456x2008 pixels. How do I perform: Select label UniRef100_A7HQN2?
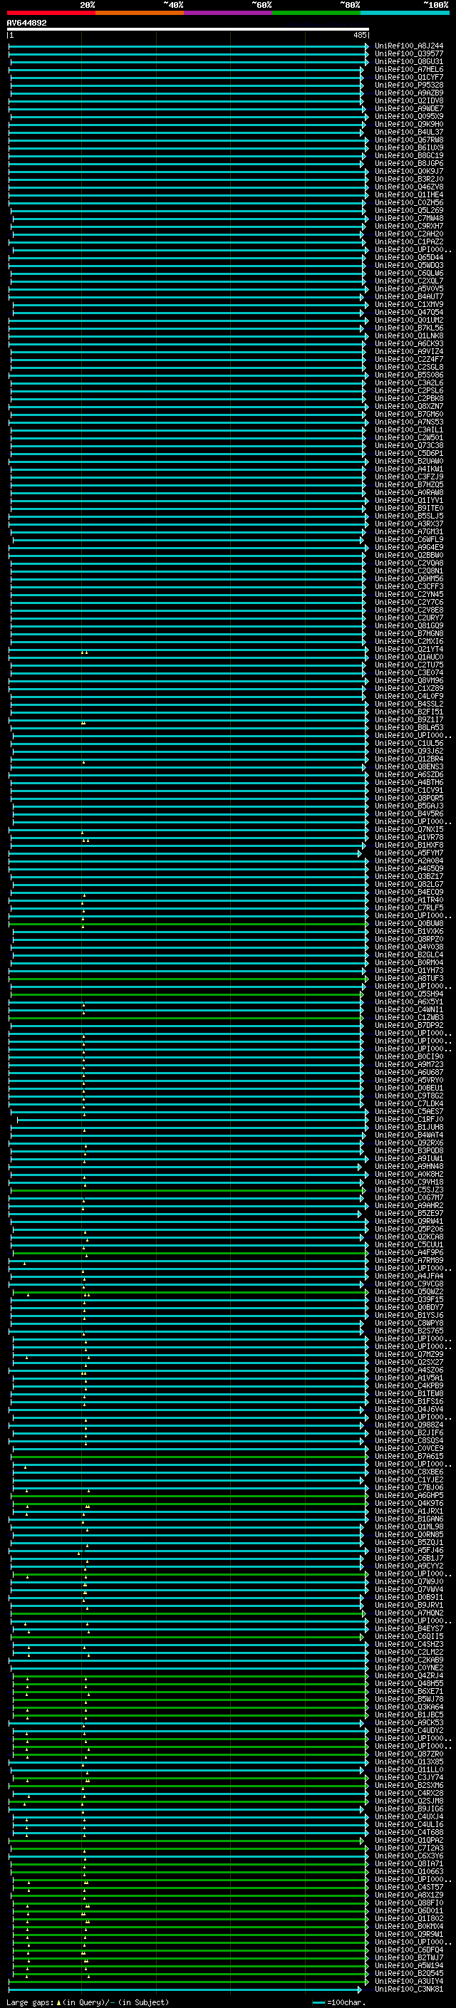(x=408, y=1613)
